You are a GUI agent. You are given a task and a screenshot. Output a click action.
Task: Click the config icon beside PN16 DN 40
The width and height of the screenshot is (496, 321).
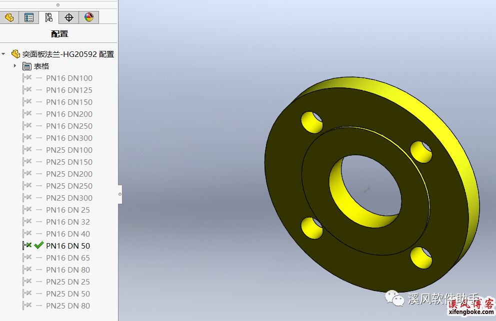pos(27,234)
